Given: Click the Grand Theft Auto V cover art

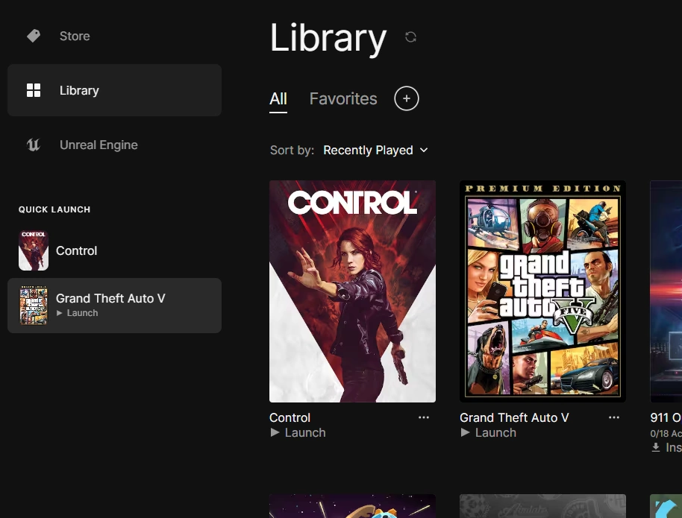Looking at the screenshot, I should coord(542,291).
